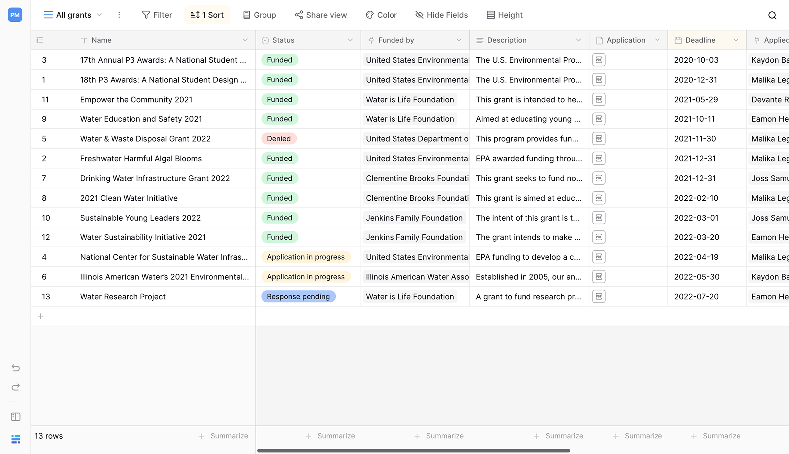Open the 1 Sort menu
Screen dimensions: 789x454
coord(207,15)
